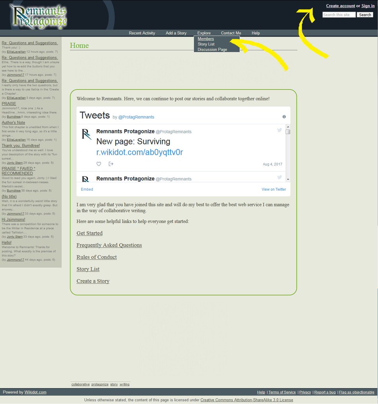Open Help in the top navigation
Image resolution: width=378 pixels, height=404 pixels.
click(x=256, y=33)
